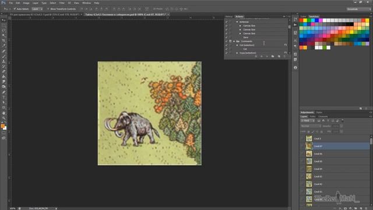Toggle checkmark for Commands action set
The image size is (373, 210).
pyautogui.click(x=227, y=41)
